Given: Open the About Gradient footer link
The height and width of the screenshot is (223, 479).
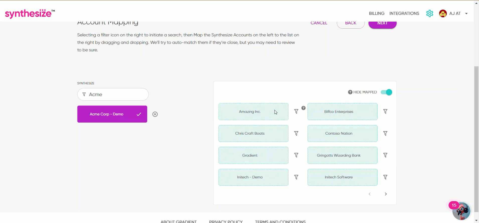Looking at the screenshot, I should click(x=179, y=221).
